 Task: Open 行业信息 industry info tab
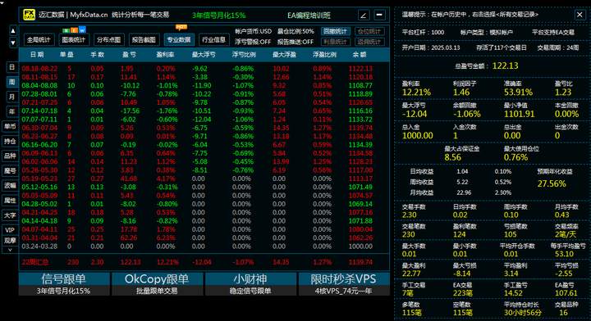pos(213,39)
